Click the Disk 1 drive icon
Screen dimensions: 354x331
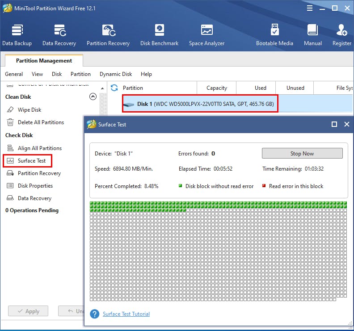click(129, 105)
